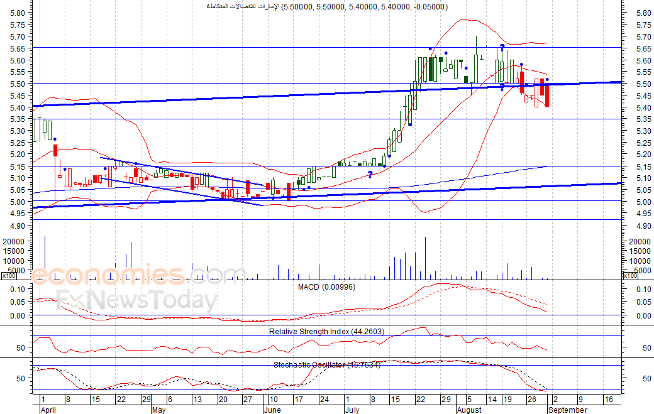
Task: Click date tick 14 in August
Action: pyautogui.click(x=492, y=400)
